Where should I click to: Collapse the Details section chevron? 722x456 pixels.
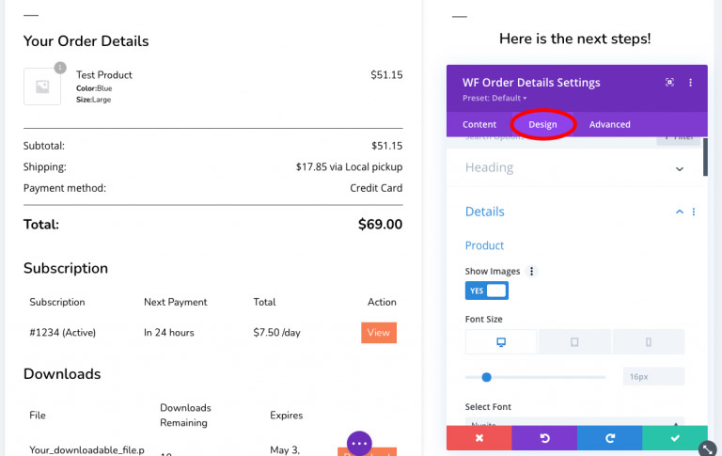[679, 212]
